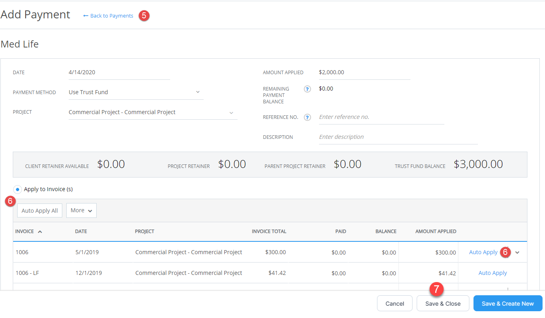Viewport: 545px width, 318px height.
Task: Click Amount Applied column header
Action: coord(436,231)
